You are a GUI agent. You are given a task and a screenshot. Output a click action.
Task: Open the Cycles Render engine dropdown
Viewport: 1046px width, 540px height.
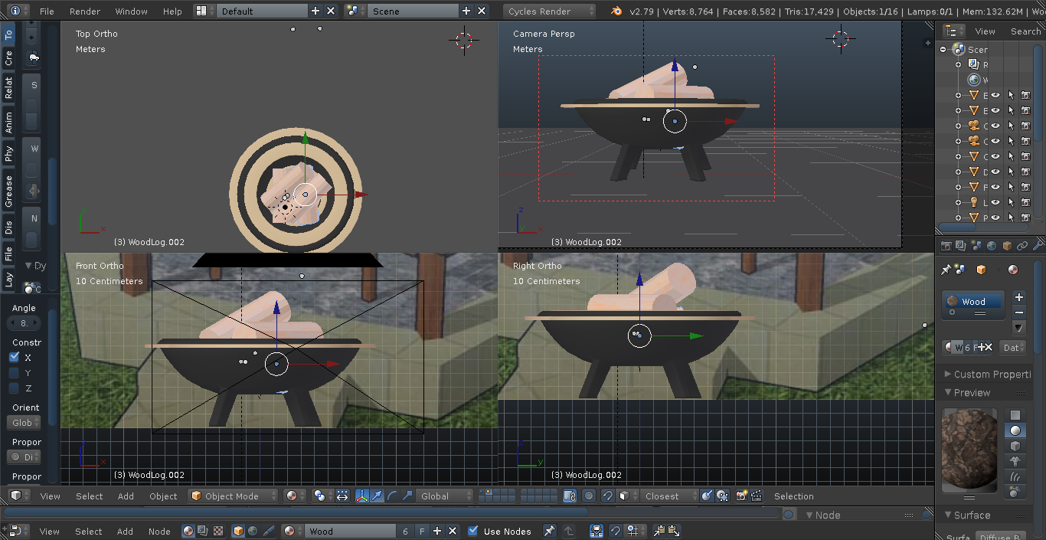pos(549,11)
